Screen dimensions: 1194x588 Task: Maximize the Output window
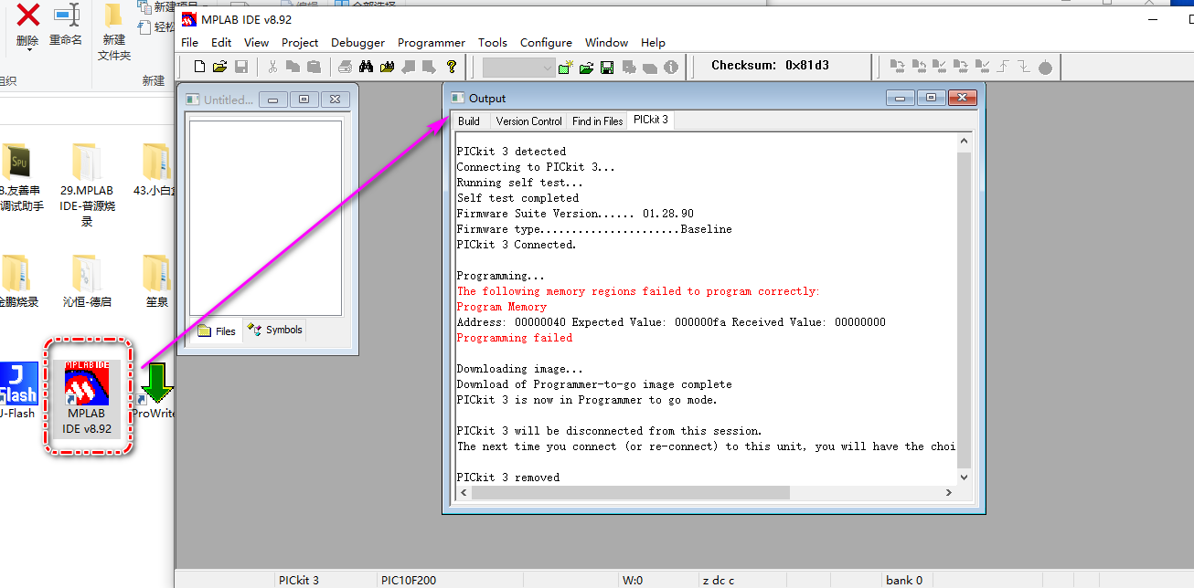coord(932,98)
